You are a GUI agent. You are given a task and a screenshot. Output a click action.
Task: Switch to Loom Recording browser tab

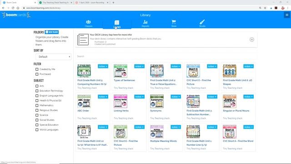(x=92, y=3)
